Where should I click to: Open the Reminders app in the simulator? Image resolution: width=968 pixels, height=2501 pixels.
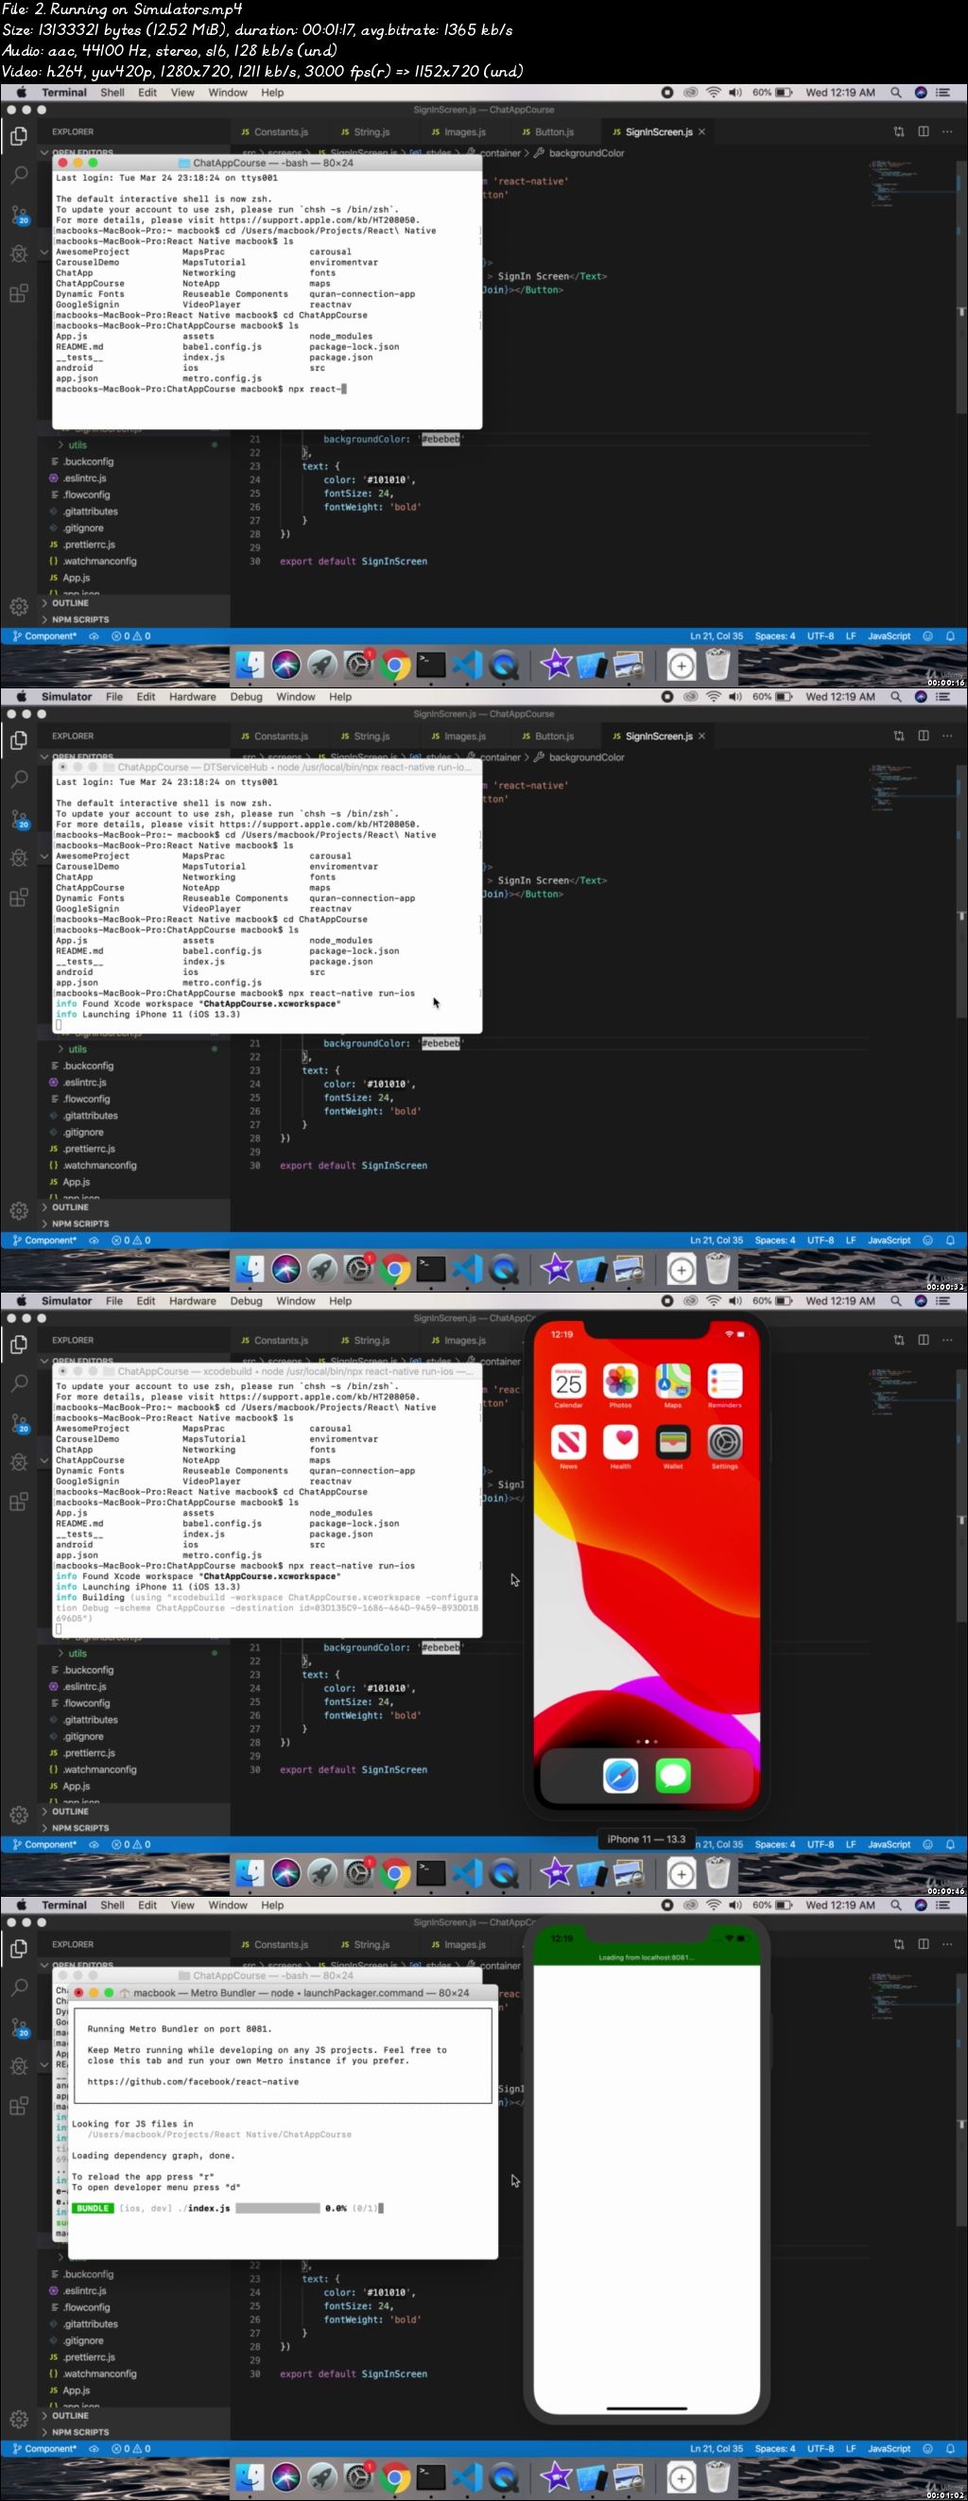click(x=725, y=1381)
